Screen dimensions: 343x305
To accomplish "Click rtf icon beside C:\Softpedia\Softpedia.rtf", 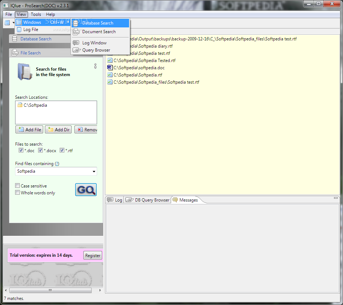I will tap(110, 75).
